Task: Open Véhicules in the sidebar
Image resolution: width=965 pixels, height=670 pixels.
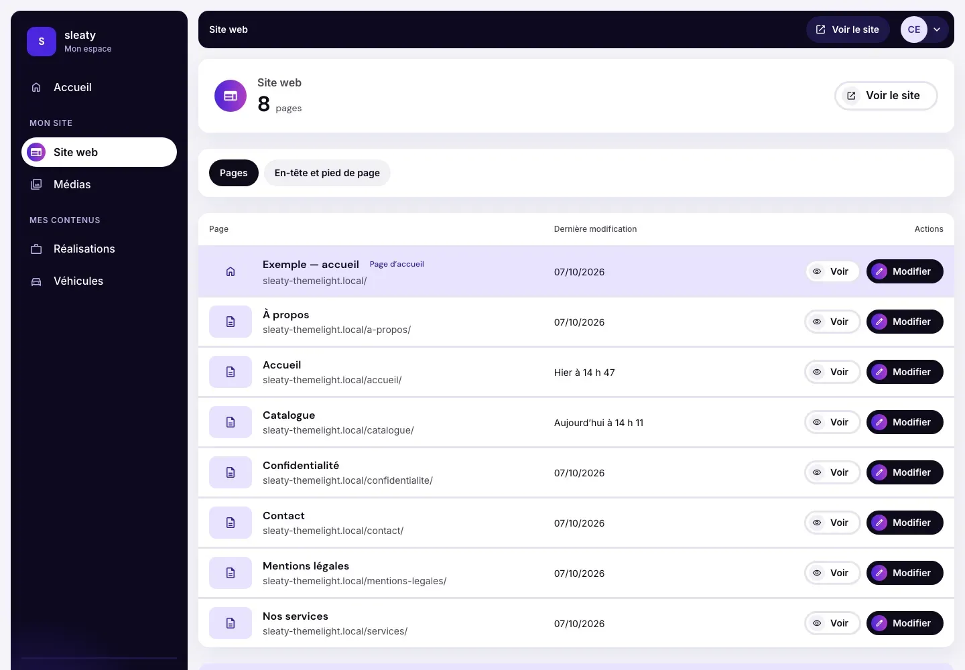Action: click(x=99, y=281)
